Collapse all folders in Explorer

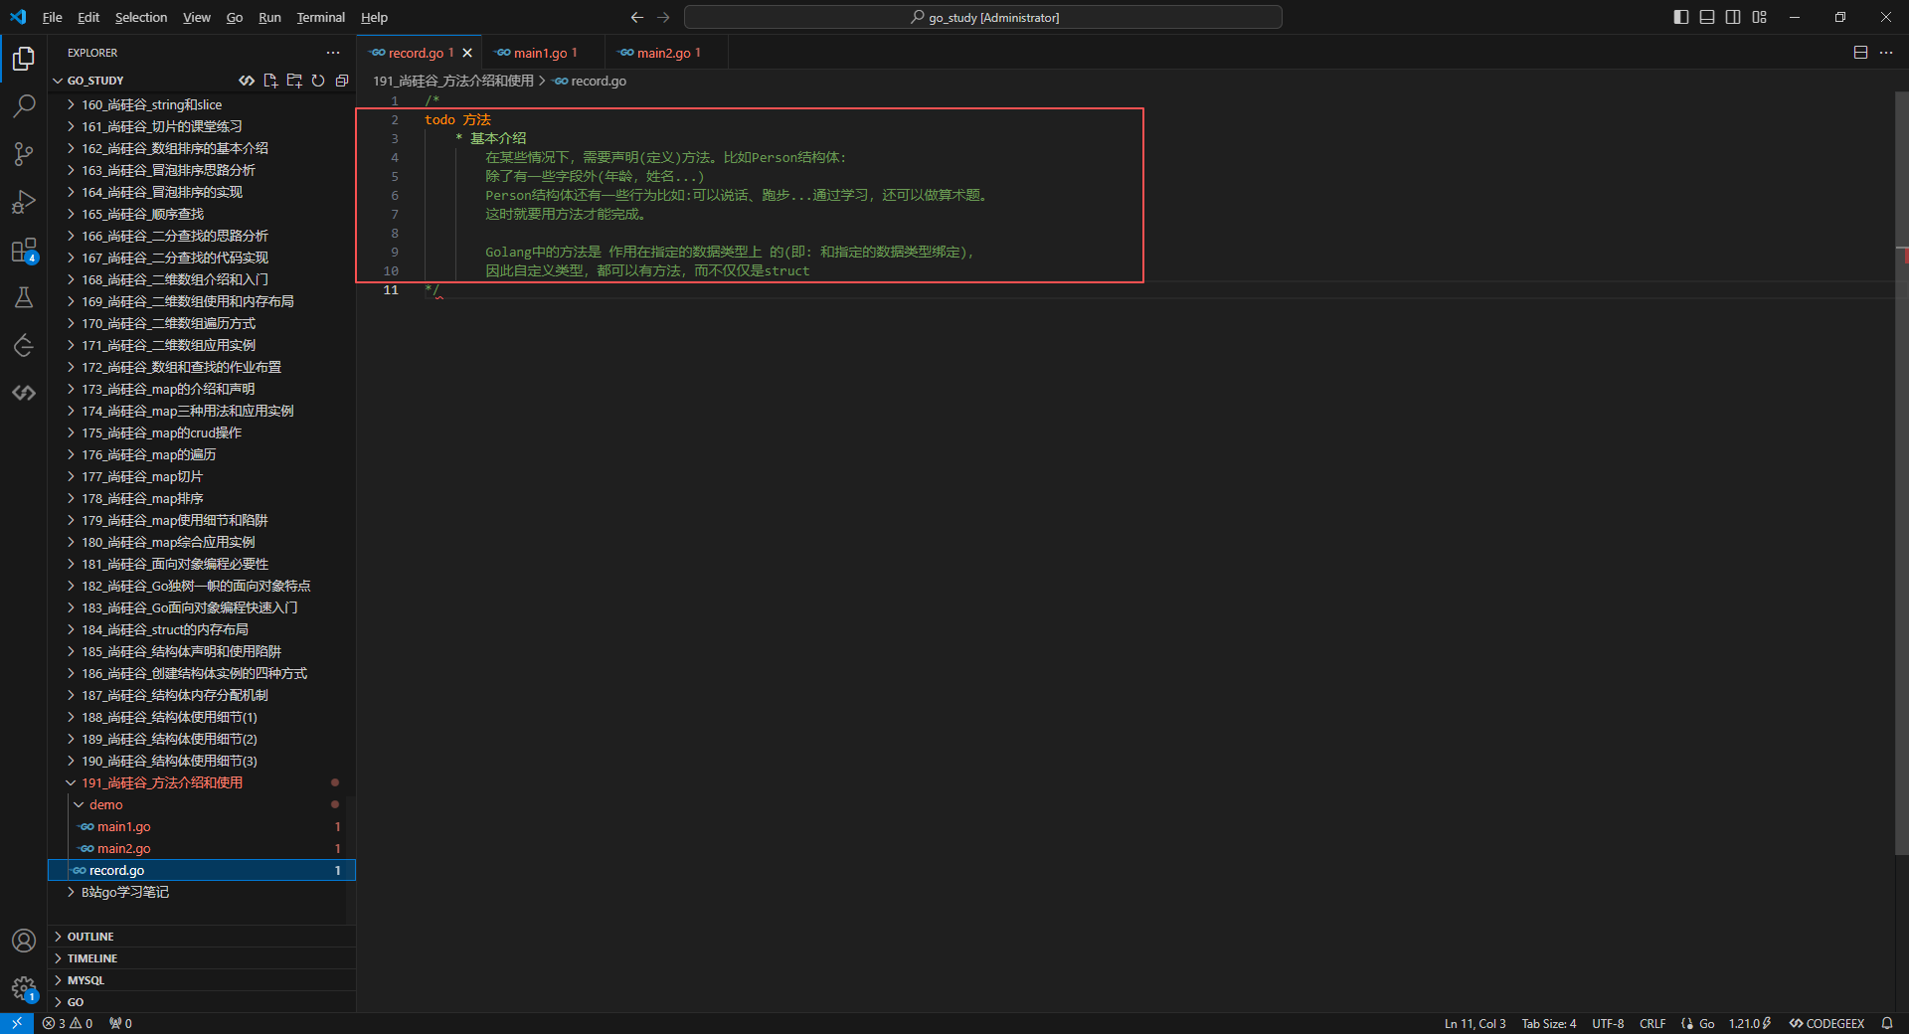342,81
